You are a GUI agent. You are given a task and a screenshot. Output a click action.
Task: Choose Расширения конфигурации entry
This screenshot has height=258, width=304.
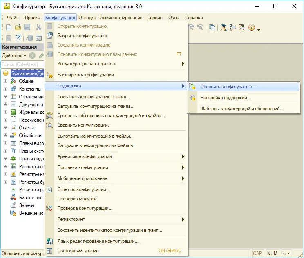[116, 75]
